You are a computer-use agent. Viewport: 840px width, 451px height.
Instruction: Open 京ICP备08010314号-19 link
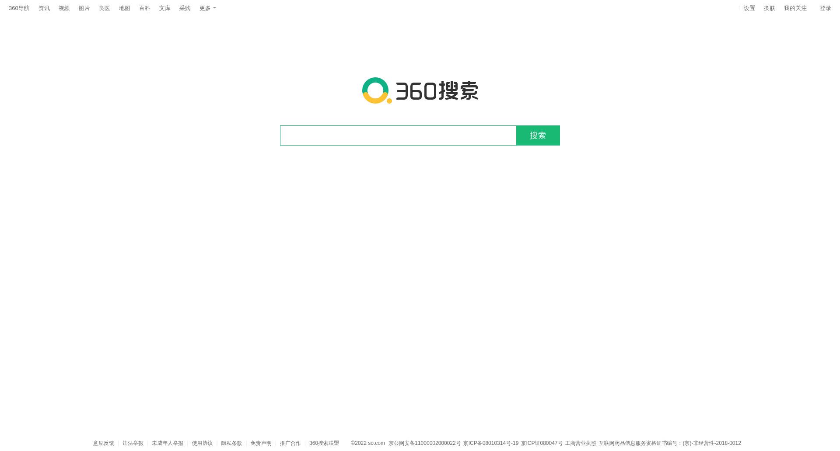coord(491,443)
